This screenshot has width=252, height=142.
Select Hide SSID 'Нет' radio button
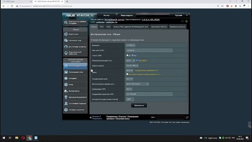click(132, 55)
